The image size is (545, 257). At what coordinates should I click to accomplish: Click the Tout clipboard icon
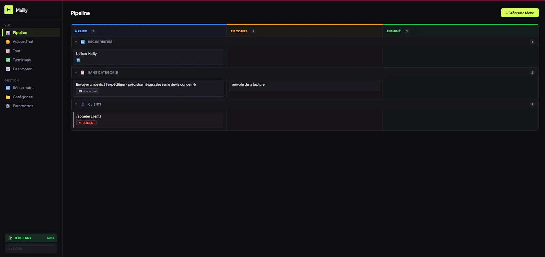point(8,51)
